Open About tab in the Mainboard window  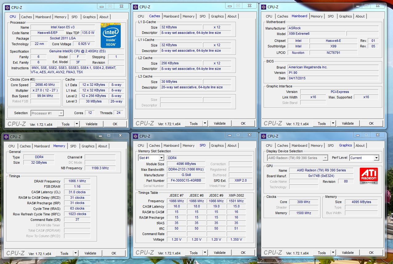[360, 16]
